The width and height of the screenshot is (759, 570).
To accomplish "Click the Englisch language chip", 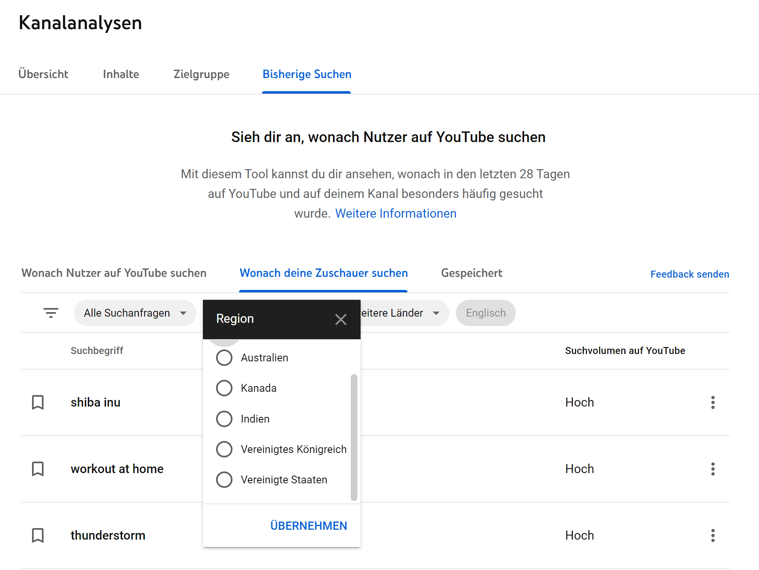I will pos(485,313).
